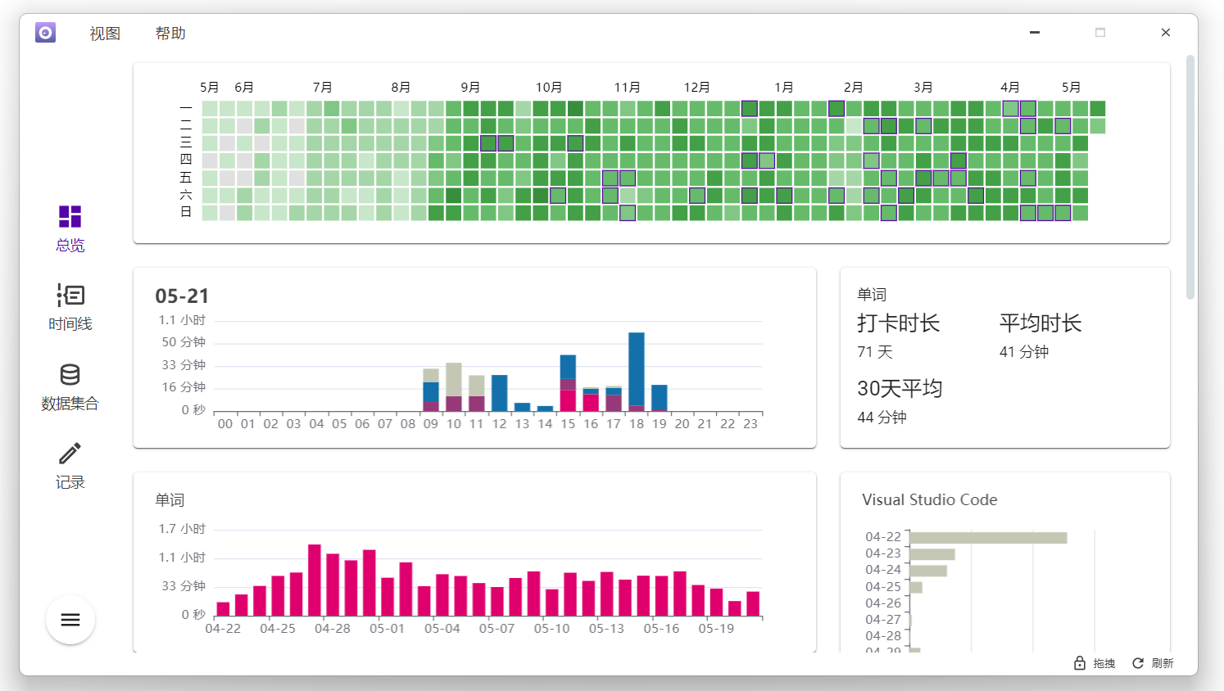Open the 时间线 timeline icon

tap(70, 295)
